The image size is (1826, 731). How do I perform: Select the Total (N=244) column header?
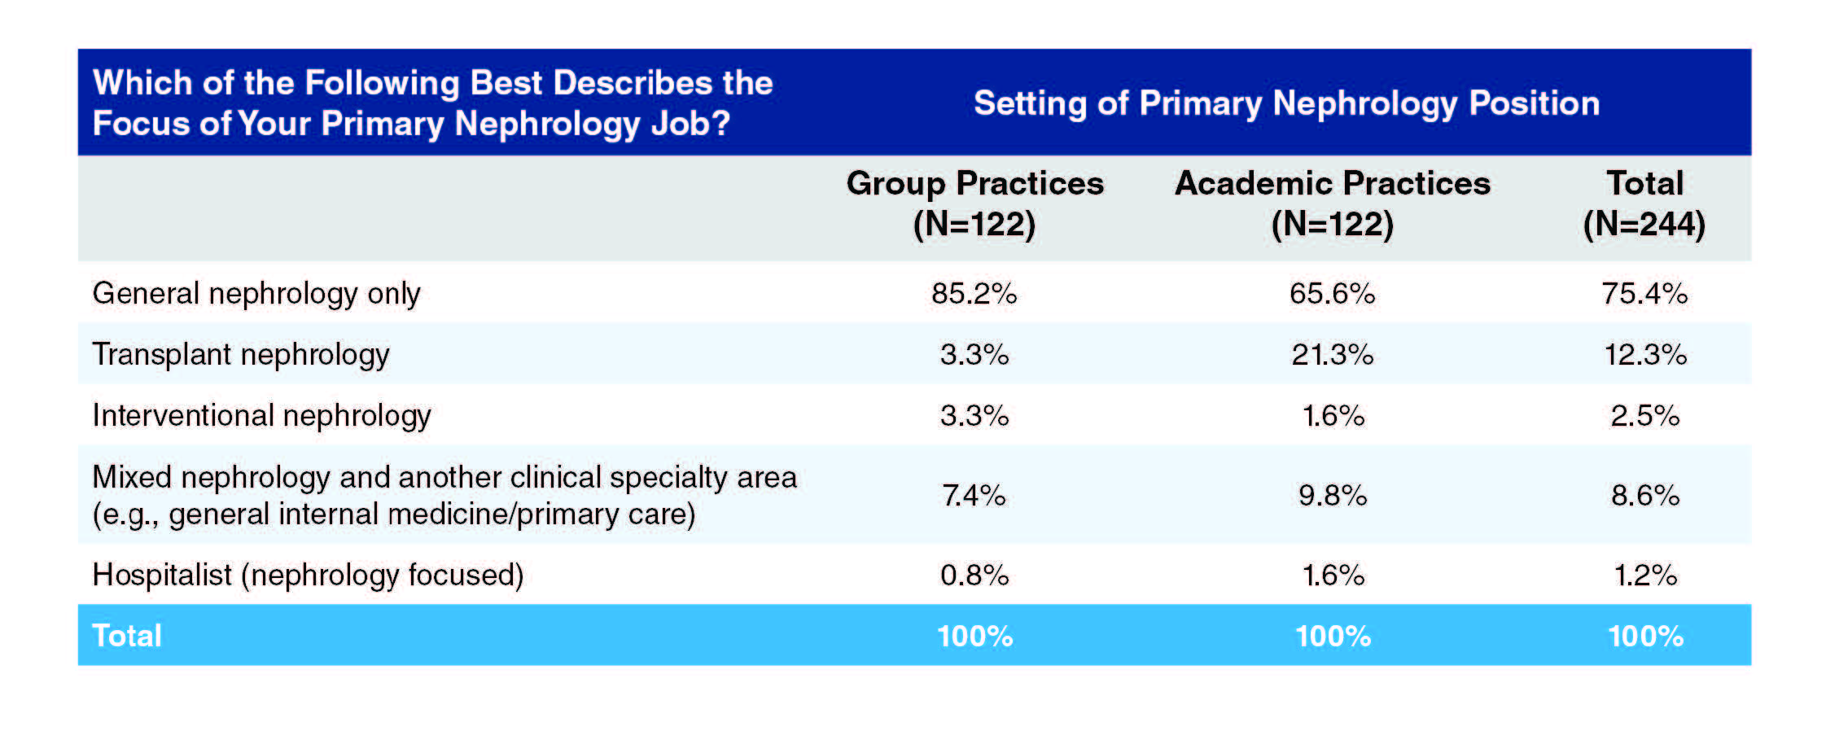pos(1644,204)
